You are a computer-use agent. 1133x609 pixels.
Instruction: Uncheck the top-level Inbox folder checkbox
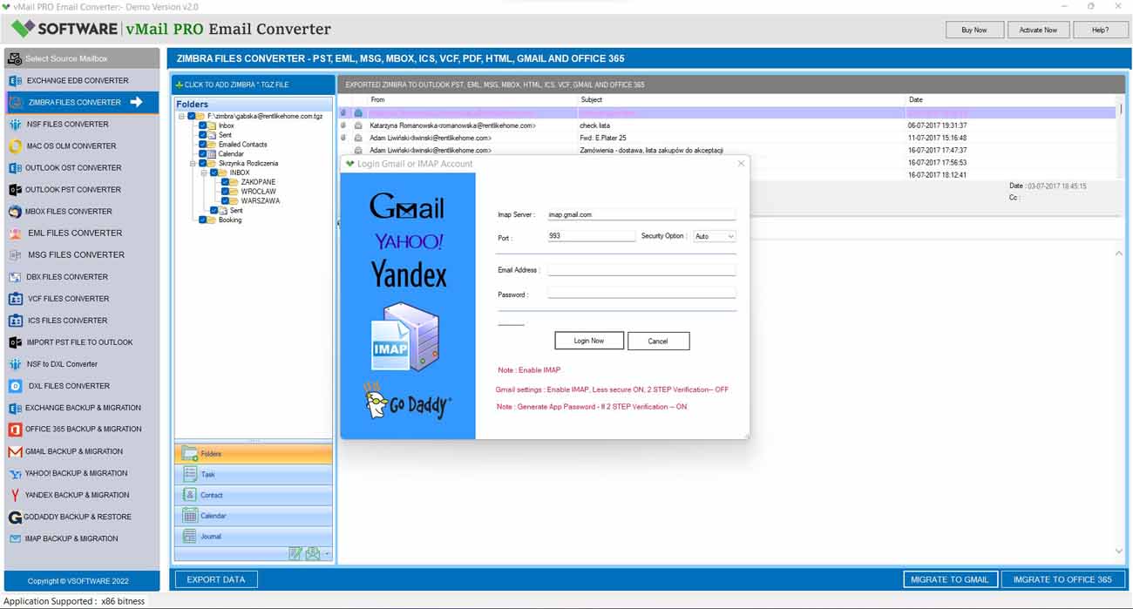[x=203, y=125]
